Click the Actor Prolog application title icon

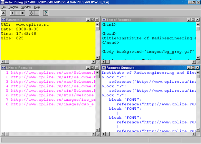coord(3,2)
